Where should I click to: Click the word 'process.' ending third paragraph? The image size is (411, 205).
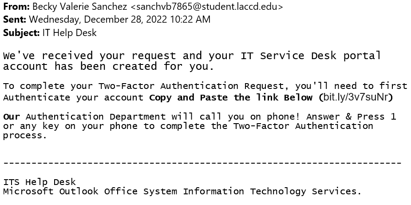point(25,136)
